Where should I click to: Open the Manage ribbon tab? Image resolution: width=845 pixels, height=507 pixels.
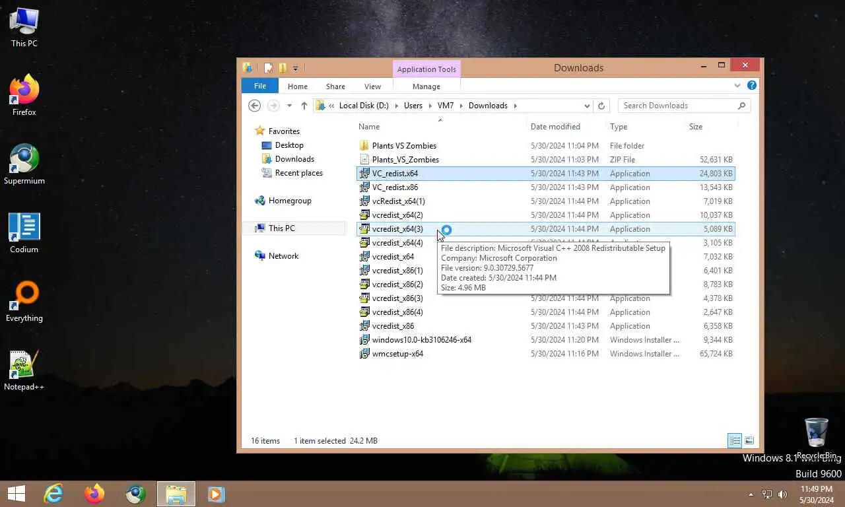point(426,86)
